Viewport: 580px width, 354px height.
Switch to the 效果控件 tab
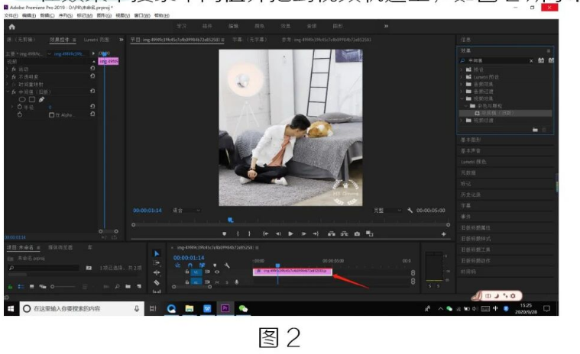coord(60,40)
